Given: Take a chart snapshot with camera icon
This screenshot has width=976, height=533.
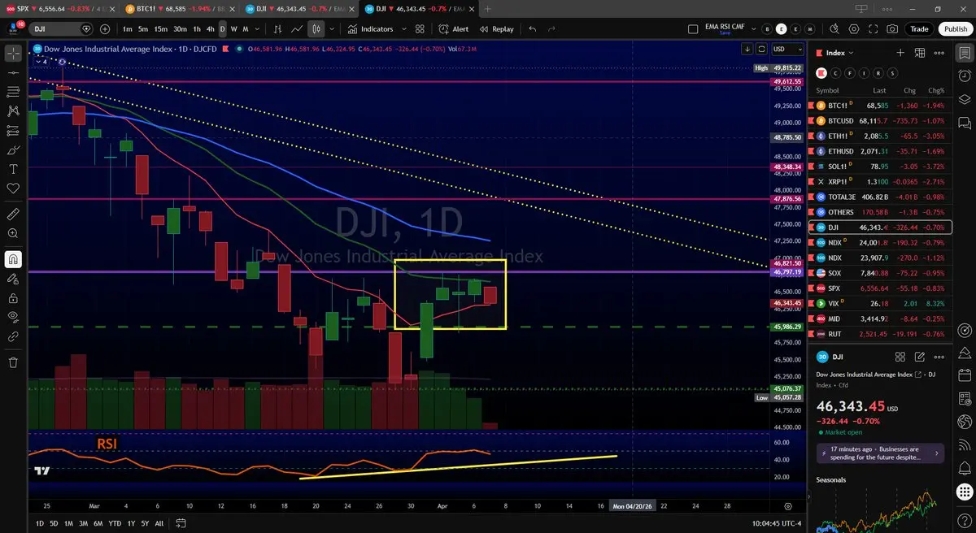Looking at the screenshot, I should (x=893, y=28).
